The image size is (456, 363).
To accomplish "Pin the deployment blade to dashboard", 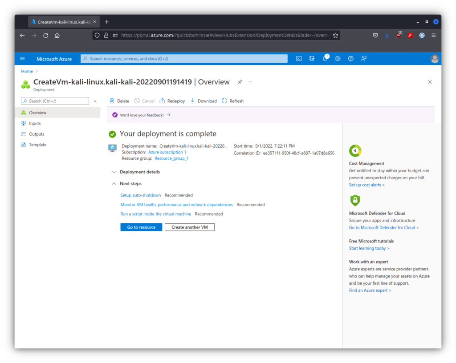I will tap(240, 82).
